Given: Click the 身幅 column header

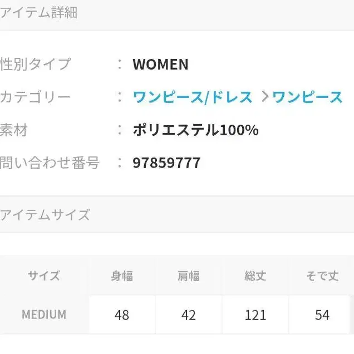Looking at the screenshot, I should coord(122,276).
